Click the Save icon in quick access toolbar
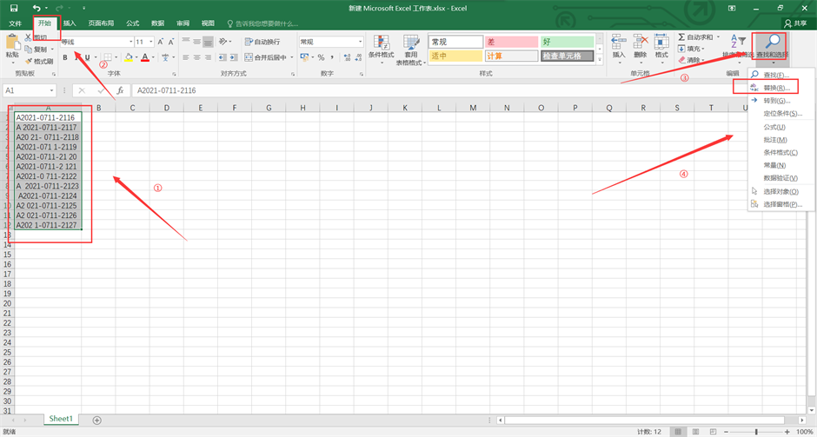817x437 pixels. [13, 8]
